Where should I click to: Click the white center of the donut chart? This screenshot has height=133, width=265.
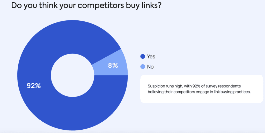pyautogui.click(x=72, y=75)
